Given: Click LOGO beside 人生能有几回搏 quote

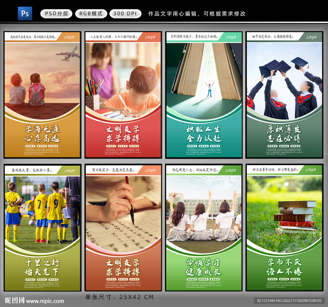Looking at the screenshot, I should point(150,37).
